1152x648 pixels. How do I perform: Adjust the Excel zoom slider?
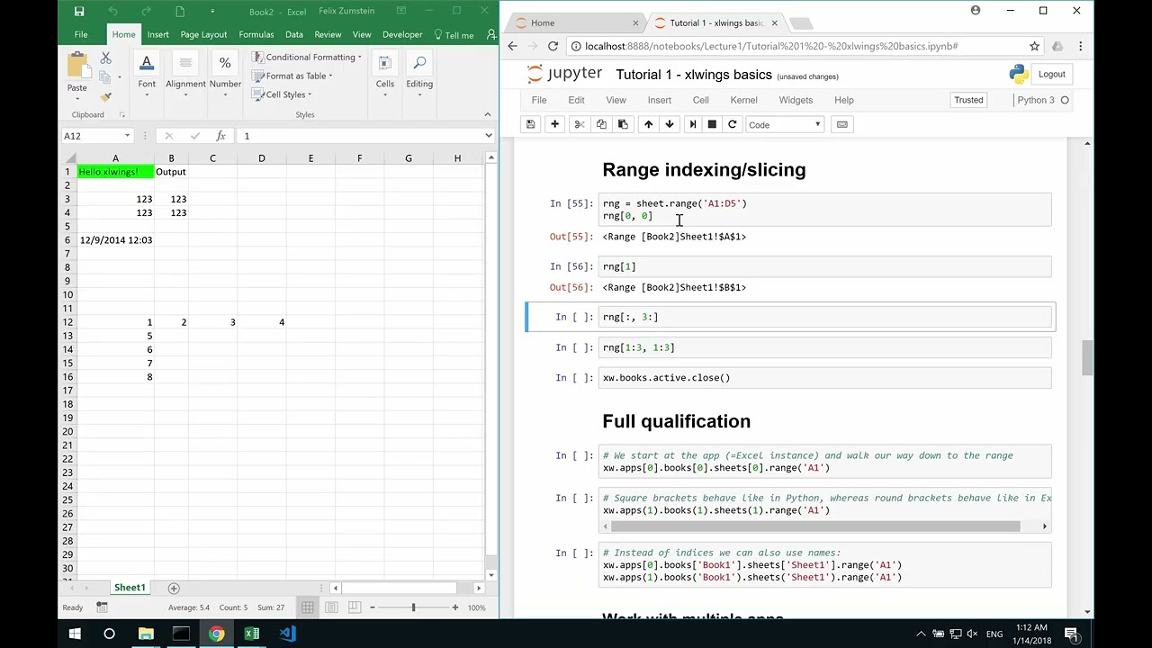click(x=413, y=607)
